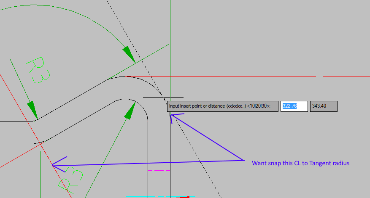Click the 'Input insert point or distance' prompt box
This screenshot has height=198, width=370.
pos(222,106)
